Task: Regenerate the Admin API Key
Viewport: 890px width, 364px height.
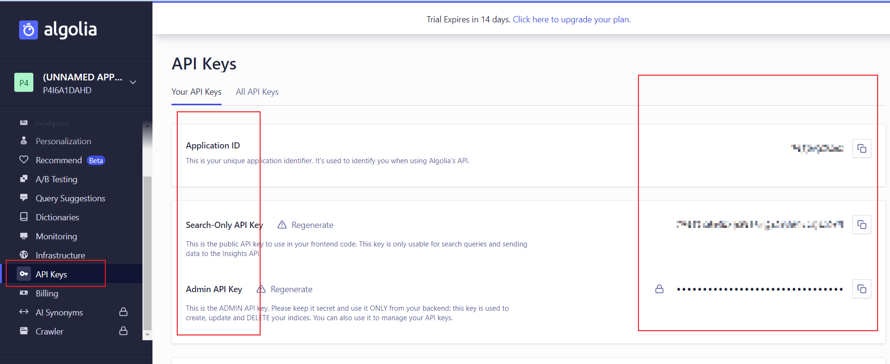Action: 291,289
